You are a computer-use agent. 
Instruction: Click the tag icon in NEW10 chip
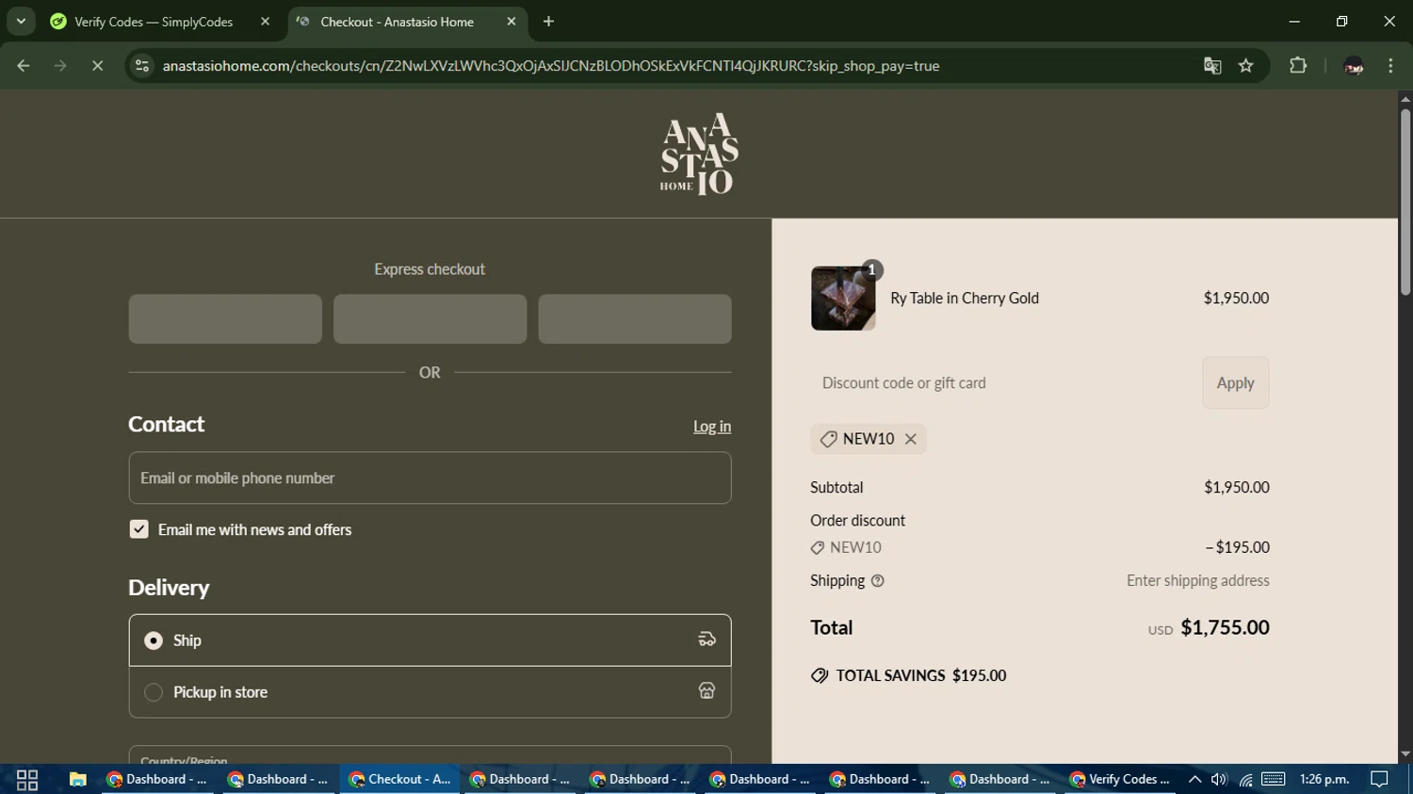pos(828,439)
